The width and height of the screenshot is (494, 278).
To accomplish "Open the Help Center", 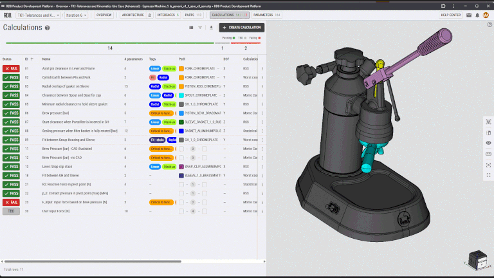I will (x=450, y=15).
